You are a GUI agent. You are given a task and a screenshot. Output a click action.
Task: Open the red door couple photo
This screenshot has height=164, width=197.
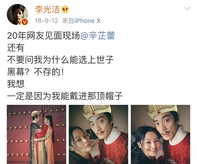coord(36,134)
